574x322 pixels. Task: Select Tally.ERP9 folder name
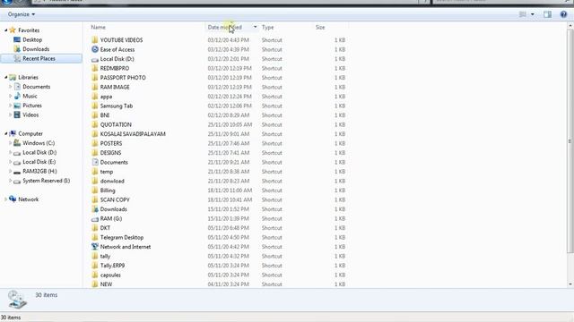(112, 266)
